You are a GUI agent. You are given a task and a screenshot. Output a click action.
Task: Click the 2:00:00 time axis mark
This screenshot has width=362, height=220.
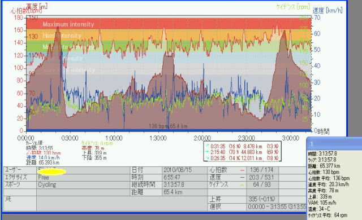pos(202,138)
